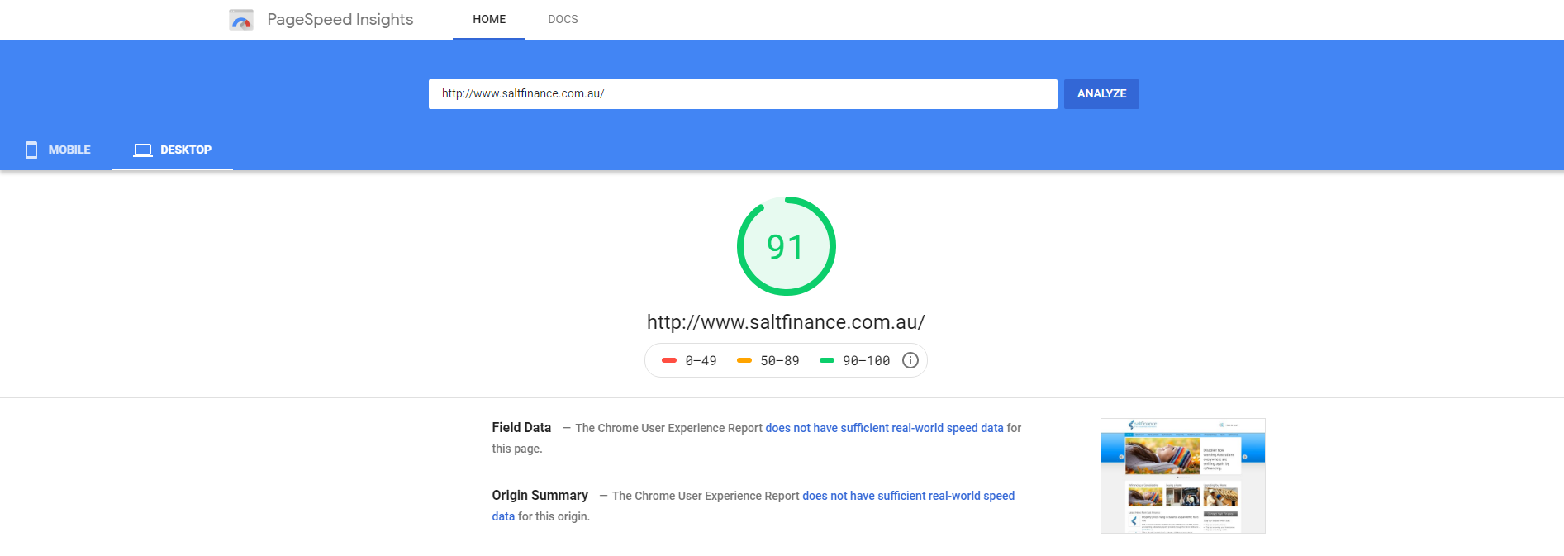
Task: Select the DESKTOP results tab label
Action: click(186, 150)
